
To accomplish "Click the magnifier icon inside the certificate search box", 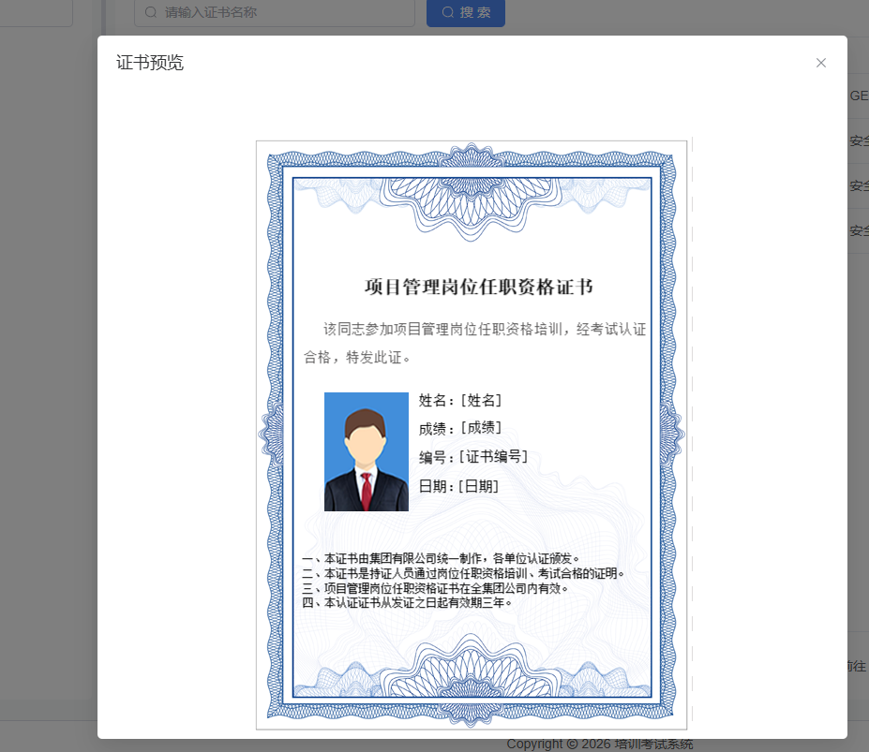I will [150, 13].
